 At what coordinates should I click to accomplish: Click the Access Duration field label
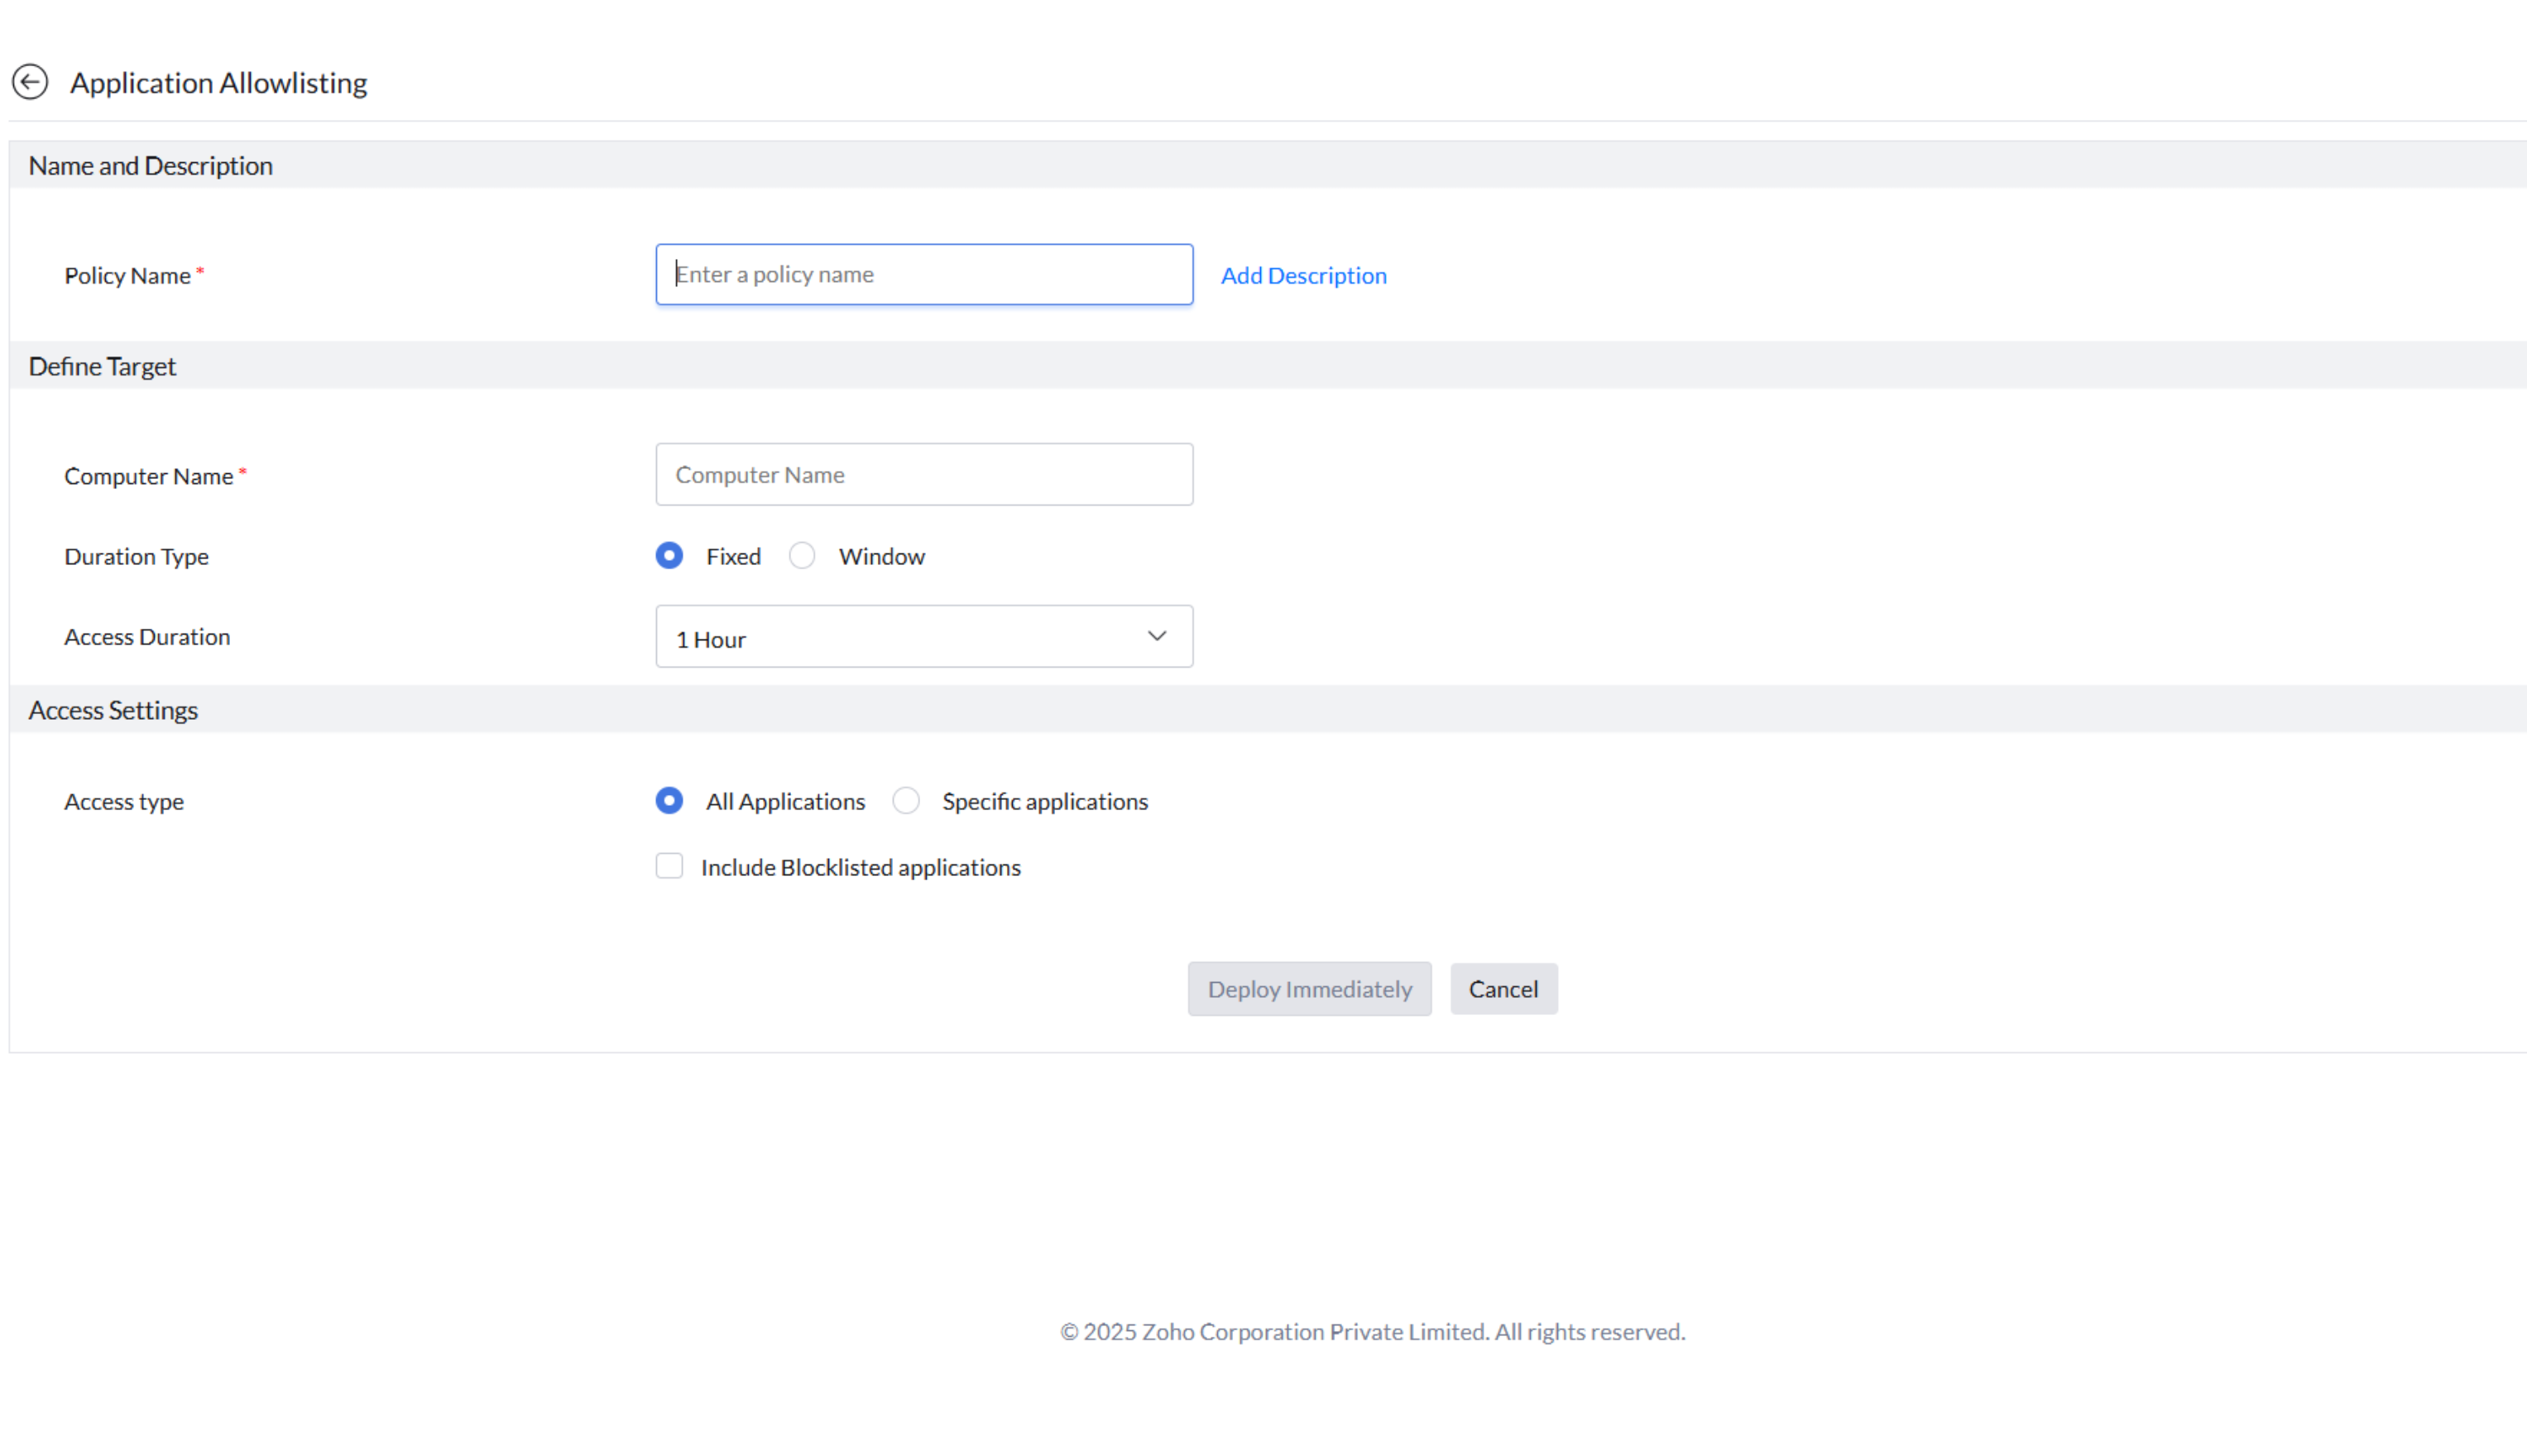147,637
